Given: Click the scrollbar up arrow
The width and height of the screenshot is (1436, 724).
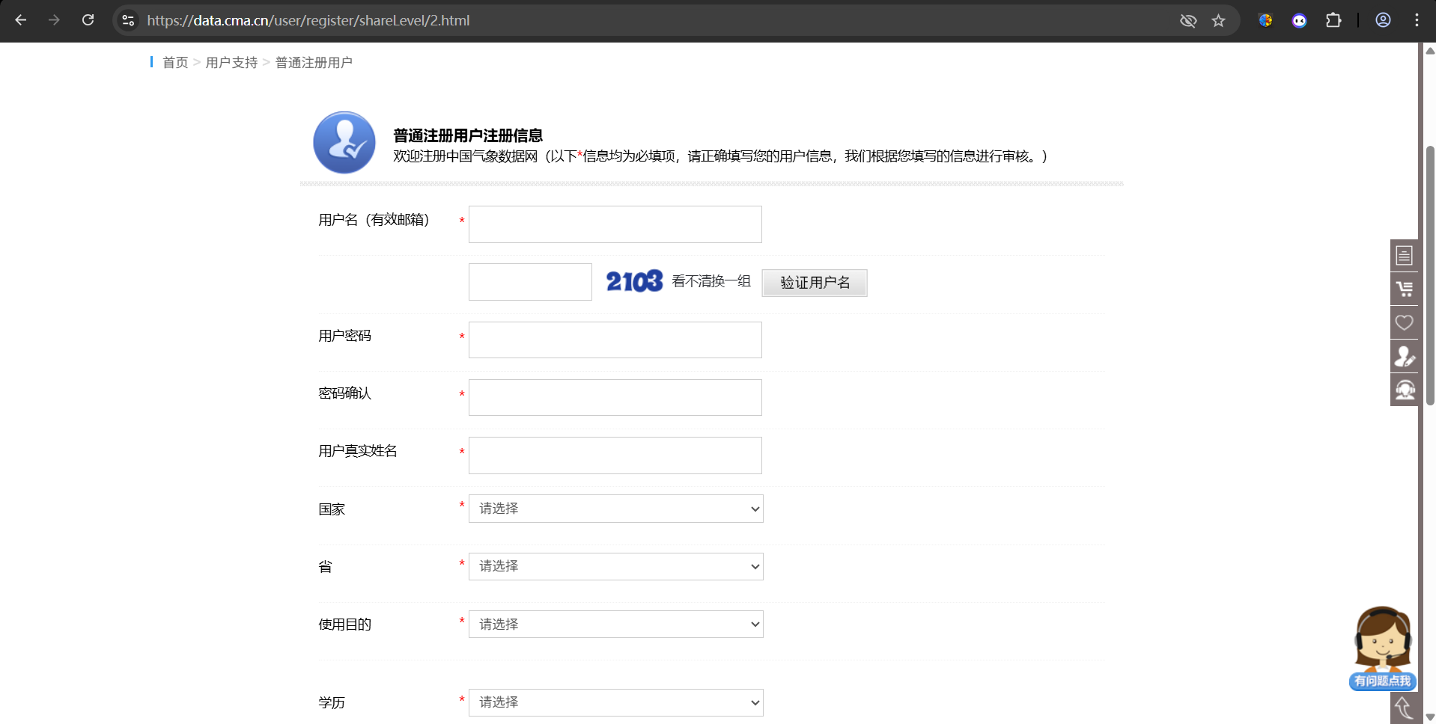Looking at the screenshot, I should [1429, 50].
